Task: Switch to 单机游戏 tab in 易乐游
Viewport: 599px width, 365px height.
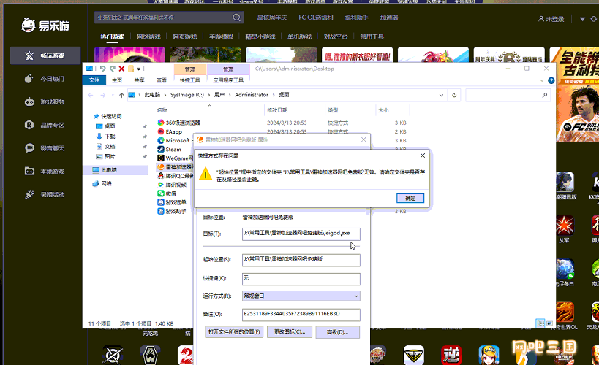Action: tap(300, 37)
